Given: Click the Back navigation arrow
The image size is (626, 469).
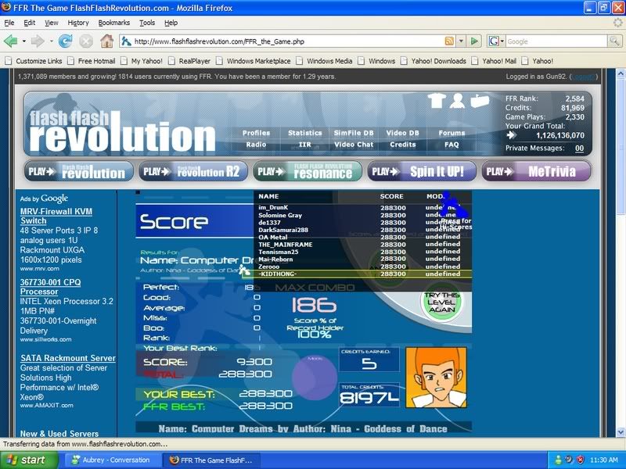Looking at the screenshot, I should tap(12, 41).
